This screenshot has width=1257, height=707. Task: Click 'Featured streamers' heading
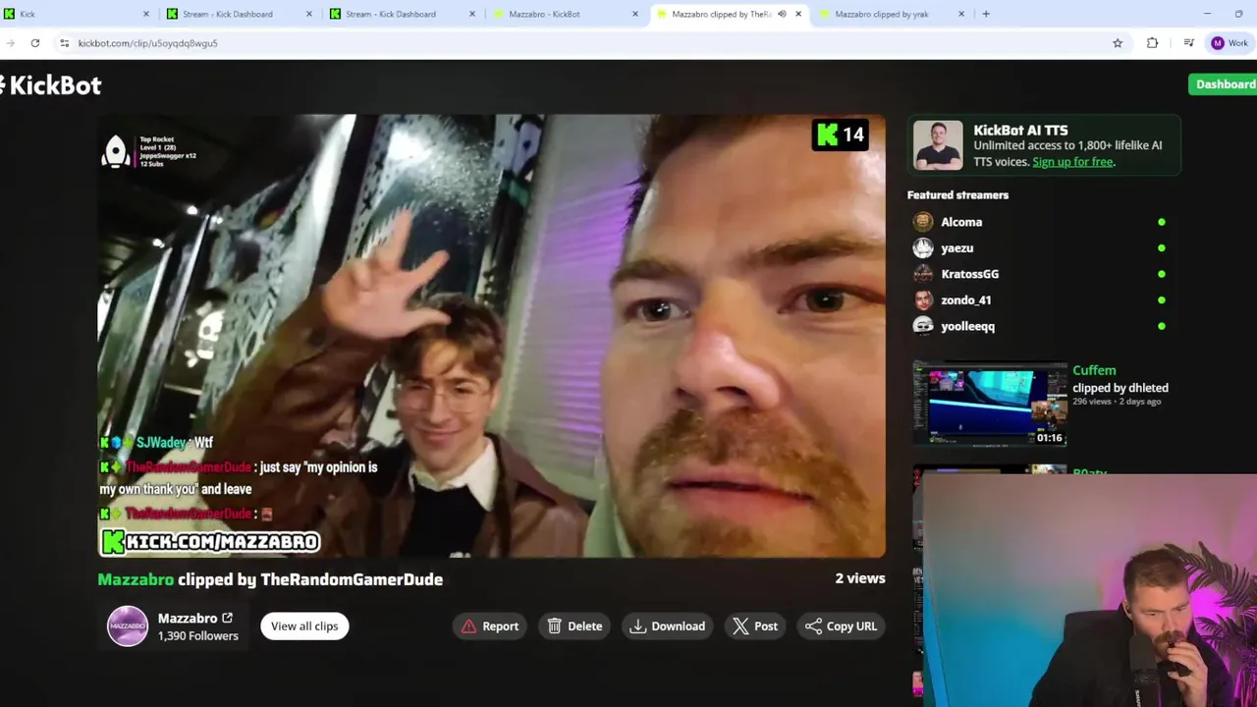pos(957,194)
